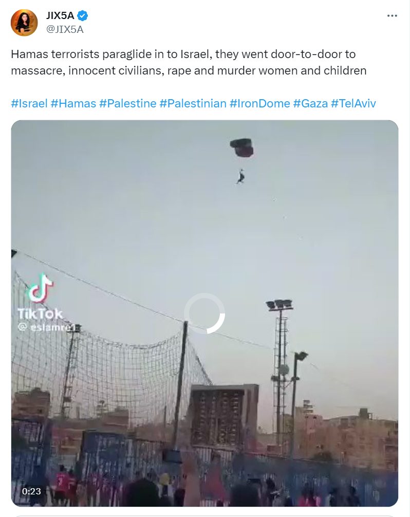The height and width of the screenshot is (517, 410).
Task: Click the video loading spinner
Action: coord(204,313)
